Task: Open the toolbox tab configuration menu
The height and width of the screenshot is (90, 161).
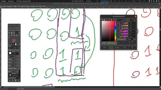Action: pos(19,44)
